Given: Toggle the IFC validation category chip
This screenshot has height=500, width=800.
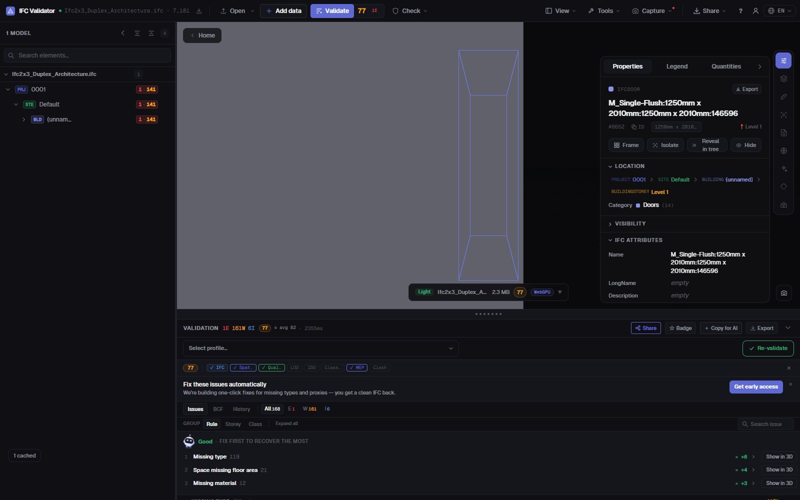Looking at the screenshot, I should point(217,367).
